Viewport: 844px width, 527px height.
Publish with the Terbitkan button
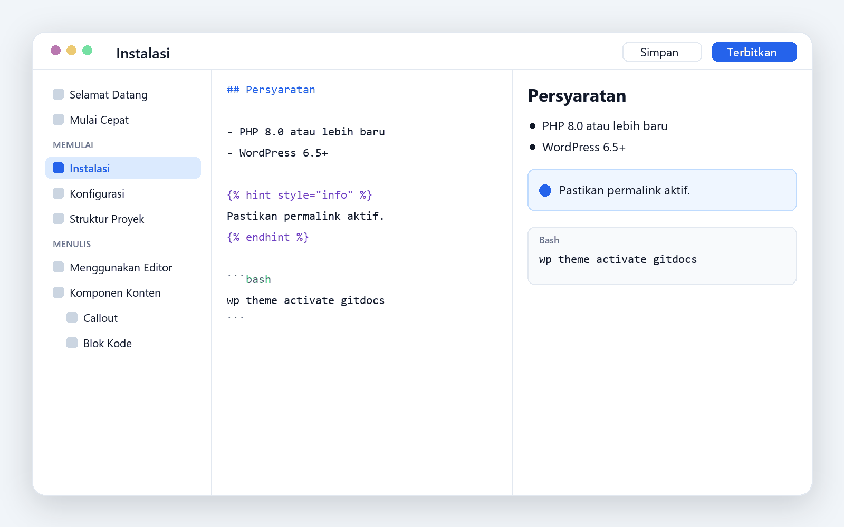click(754, 52)
